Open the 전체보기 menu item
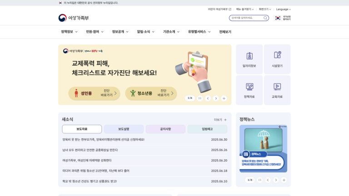The height and width of the screenshot is (196, 349). (x=225, y=32)
